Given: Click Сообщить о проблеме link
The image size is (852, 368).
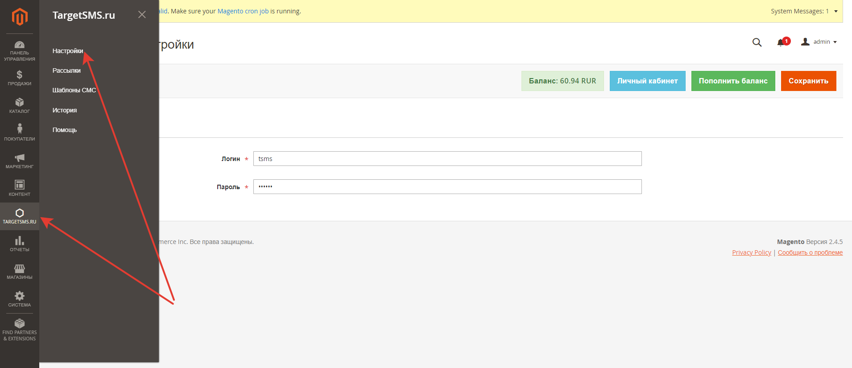Looking at the screenshot, I should click(x=810, y=252).
